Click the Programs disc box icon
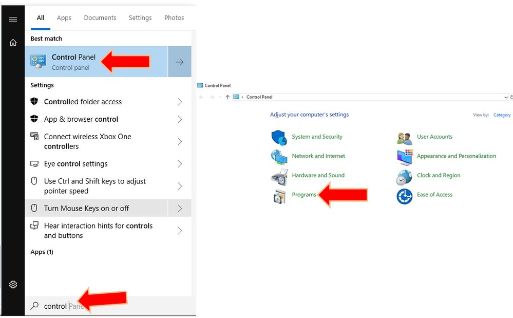 tap(280, 196)
